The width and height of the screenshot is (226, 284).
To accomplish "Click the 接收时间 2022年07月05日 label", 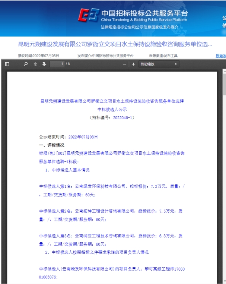I will [x=38, y=56].
